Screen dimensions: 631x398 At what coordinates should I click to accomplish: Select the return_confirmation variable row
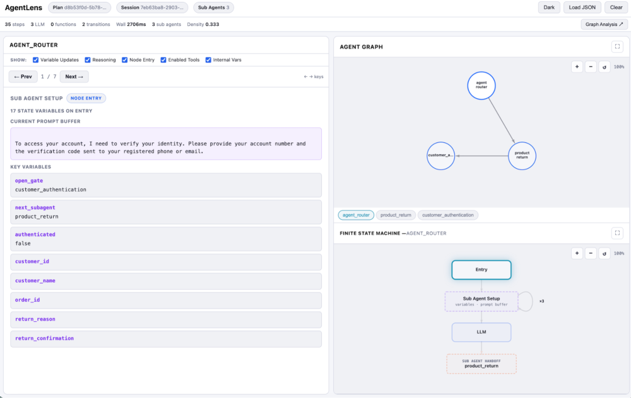(x=166, y=339)
